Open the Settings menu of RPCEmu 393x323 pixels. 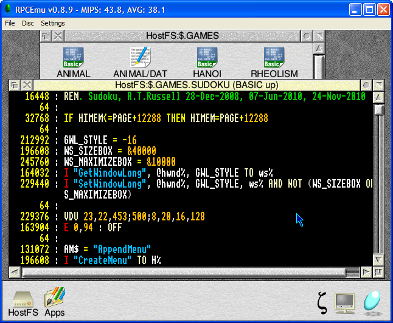click(53, 23)
